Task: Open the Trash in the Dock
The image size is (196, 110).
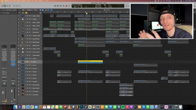Action: point(180,107)
